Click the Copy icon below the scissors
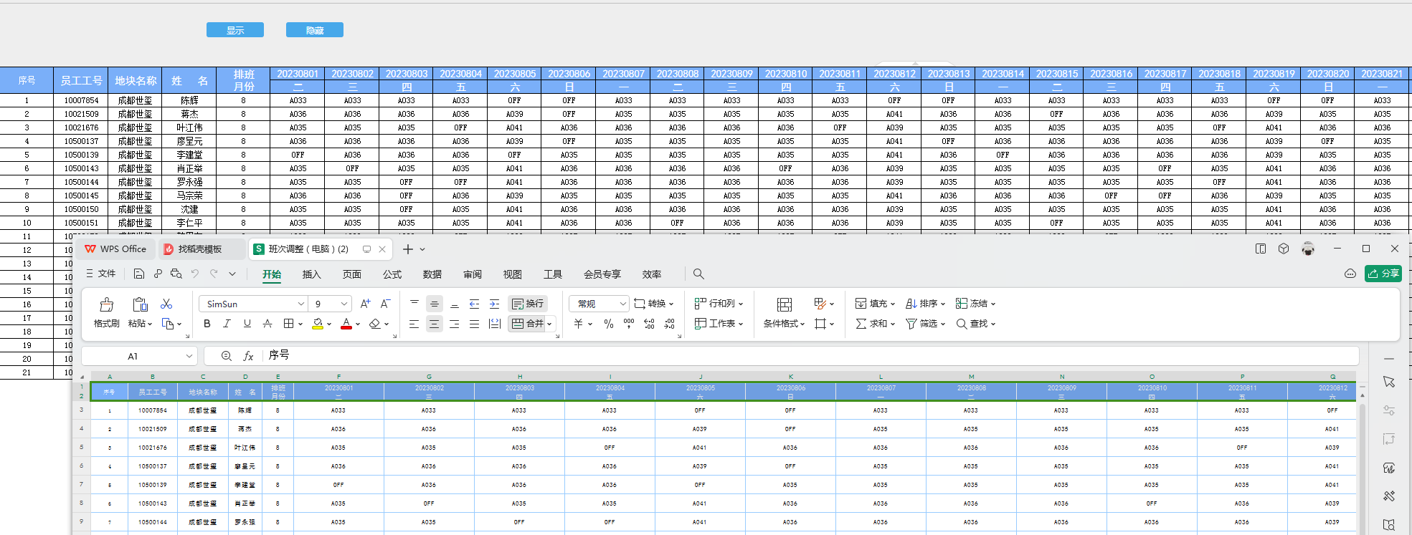The width and height of the screenshot is (1412, 535). click(x=168, y=324)
